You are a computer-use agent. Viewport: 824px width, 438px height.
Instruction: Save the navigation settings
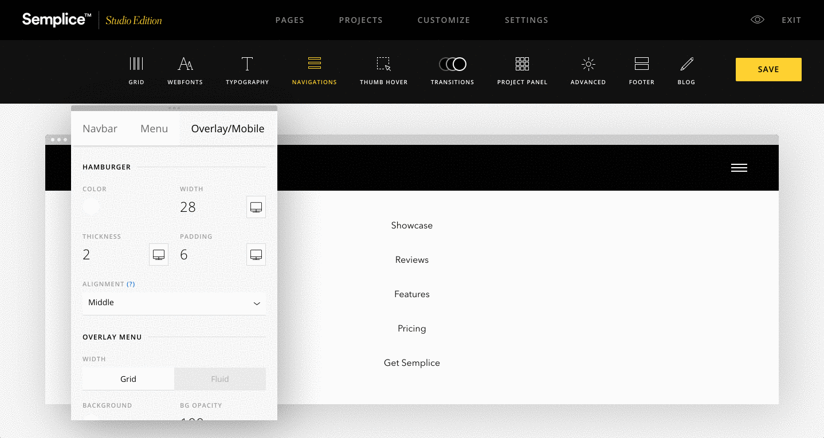pyautogui.click(x=768, y=69)
